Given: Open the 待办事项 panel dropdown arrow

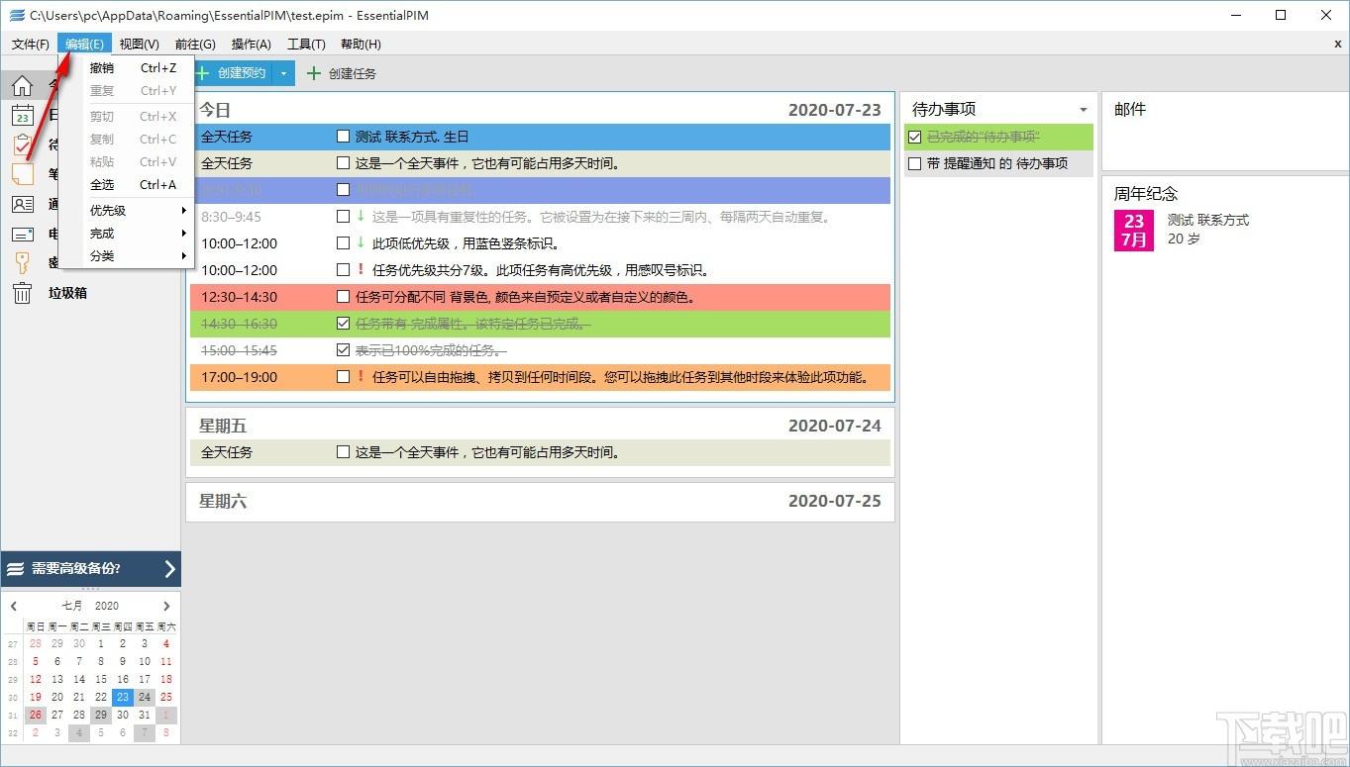Looking at the screenshot, I should click(x=1084, y=110).
